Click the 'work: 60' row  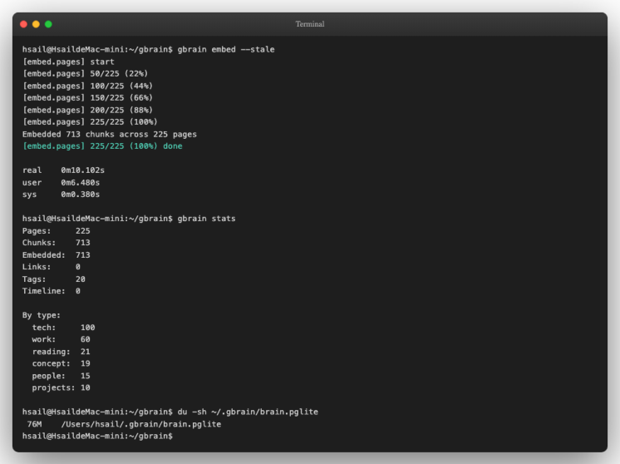point(61,339)
